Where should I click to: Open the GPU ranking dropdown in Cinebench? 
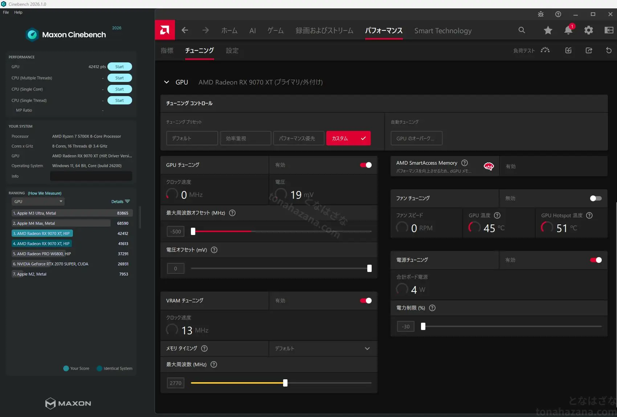(38, 202)
